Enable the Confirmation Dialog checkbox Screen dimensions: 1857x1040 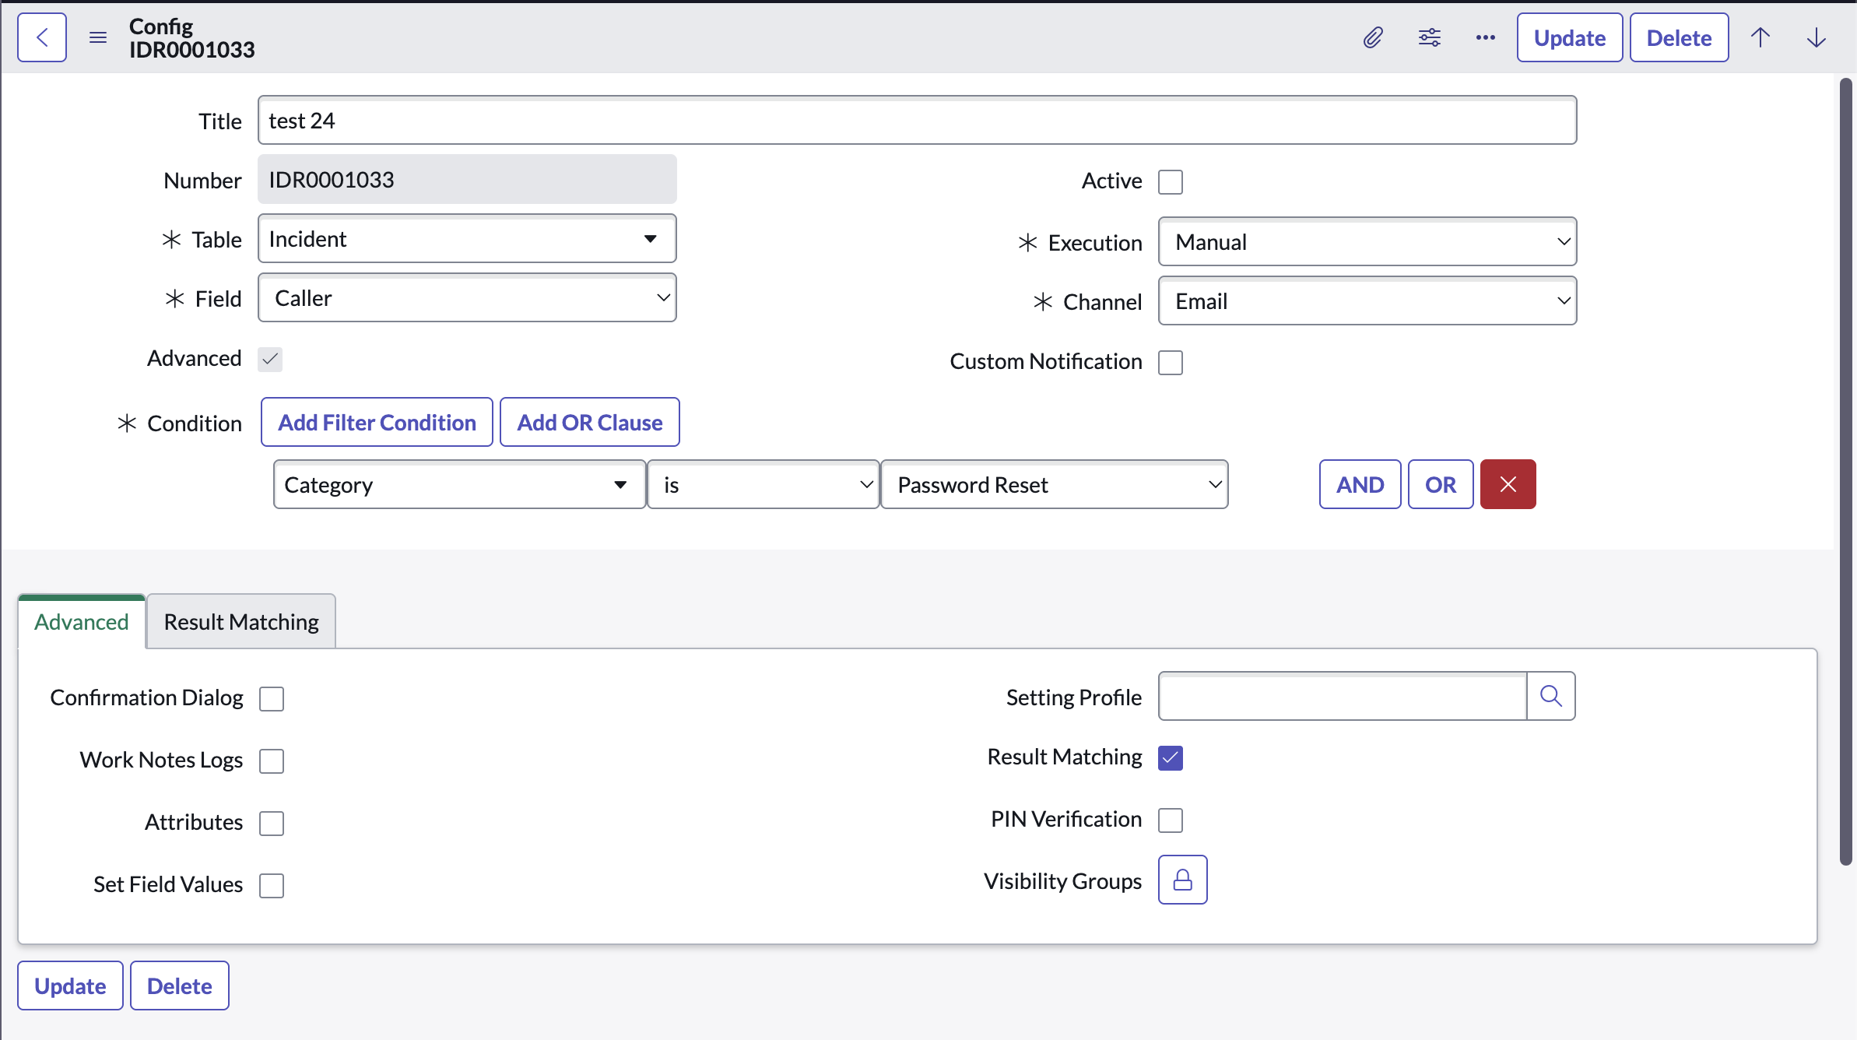272,699
